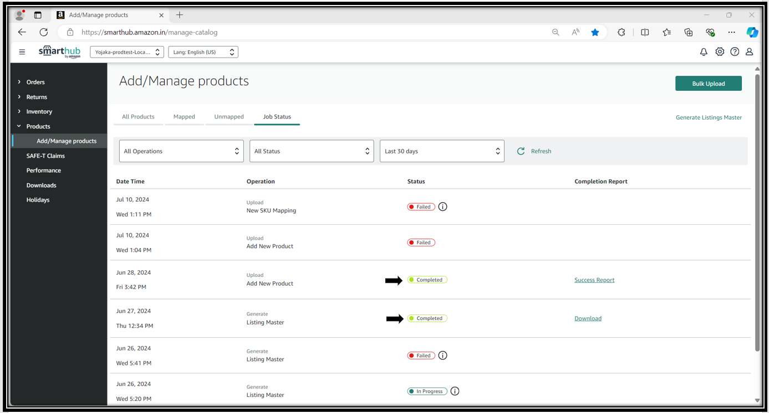Viewport: 769px width, 413px height.
Task: Click the Download link for Listing Master
Action: click(588, 318)
